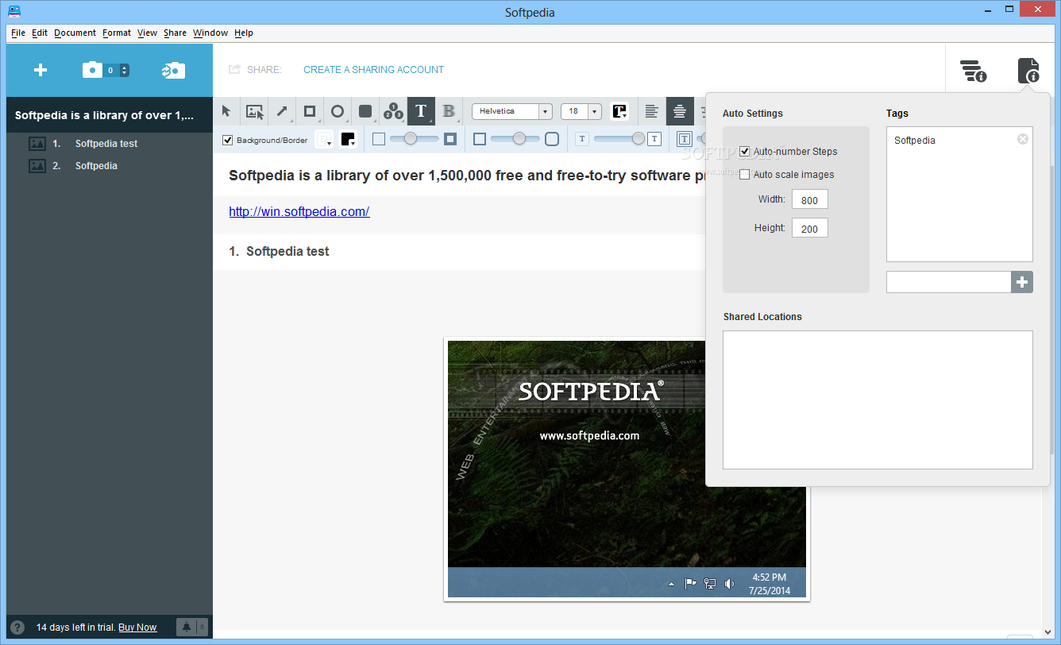Screen dimensions: 1061x645
Task: Open the text color picker
Action: 619,111
